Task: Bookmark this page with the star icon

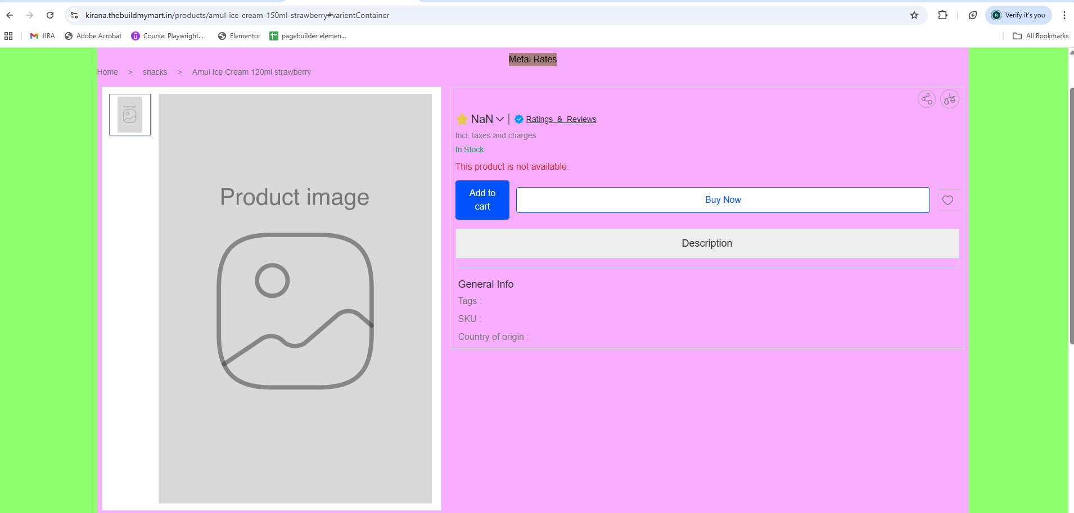Action: coord(914,15)
